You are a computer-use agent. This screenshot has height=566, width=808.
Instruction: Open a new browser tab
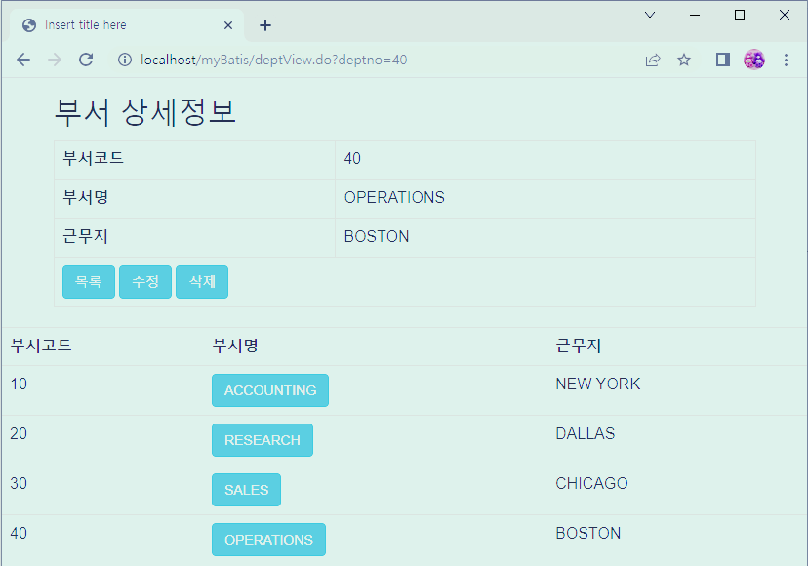click(265, 25)
